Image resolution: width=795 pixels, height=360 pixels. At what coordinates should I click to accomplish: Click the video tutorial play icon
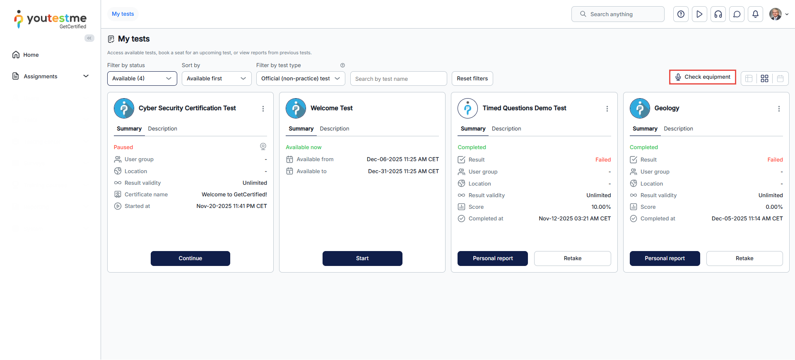(699, 14)
